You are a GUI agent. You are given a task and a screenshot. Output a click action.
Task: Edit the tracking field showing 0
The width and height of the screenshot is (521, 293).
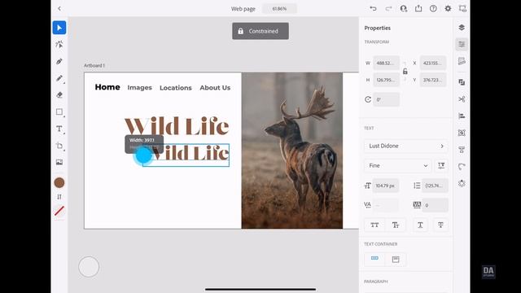tap(435, 205)
